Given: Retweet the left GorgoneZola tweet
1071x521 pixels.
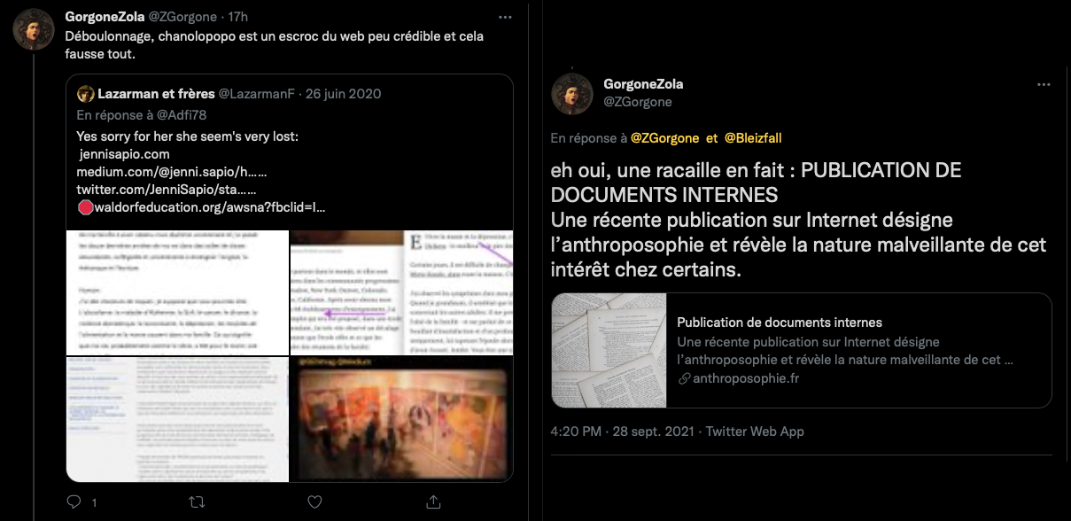Looking at the screenshot, I should coord(198,502).
